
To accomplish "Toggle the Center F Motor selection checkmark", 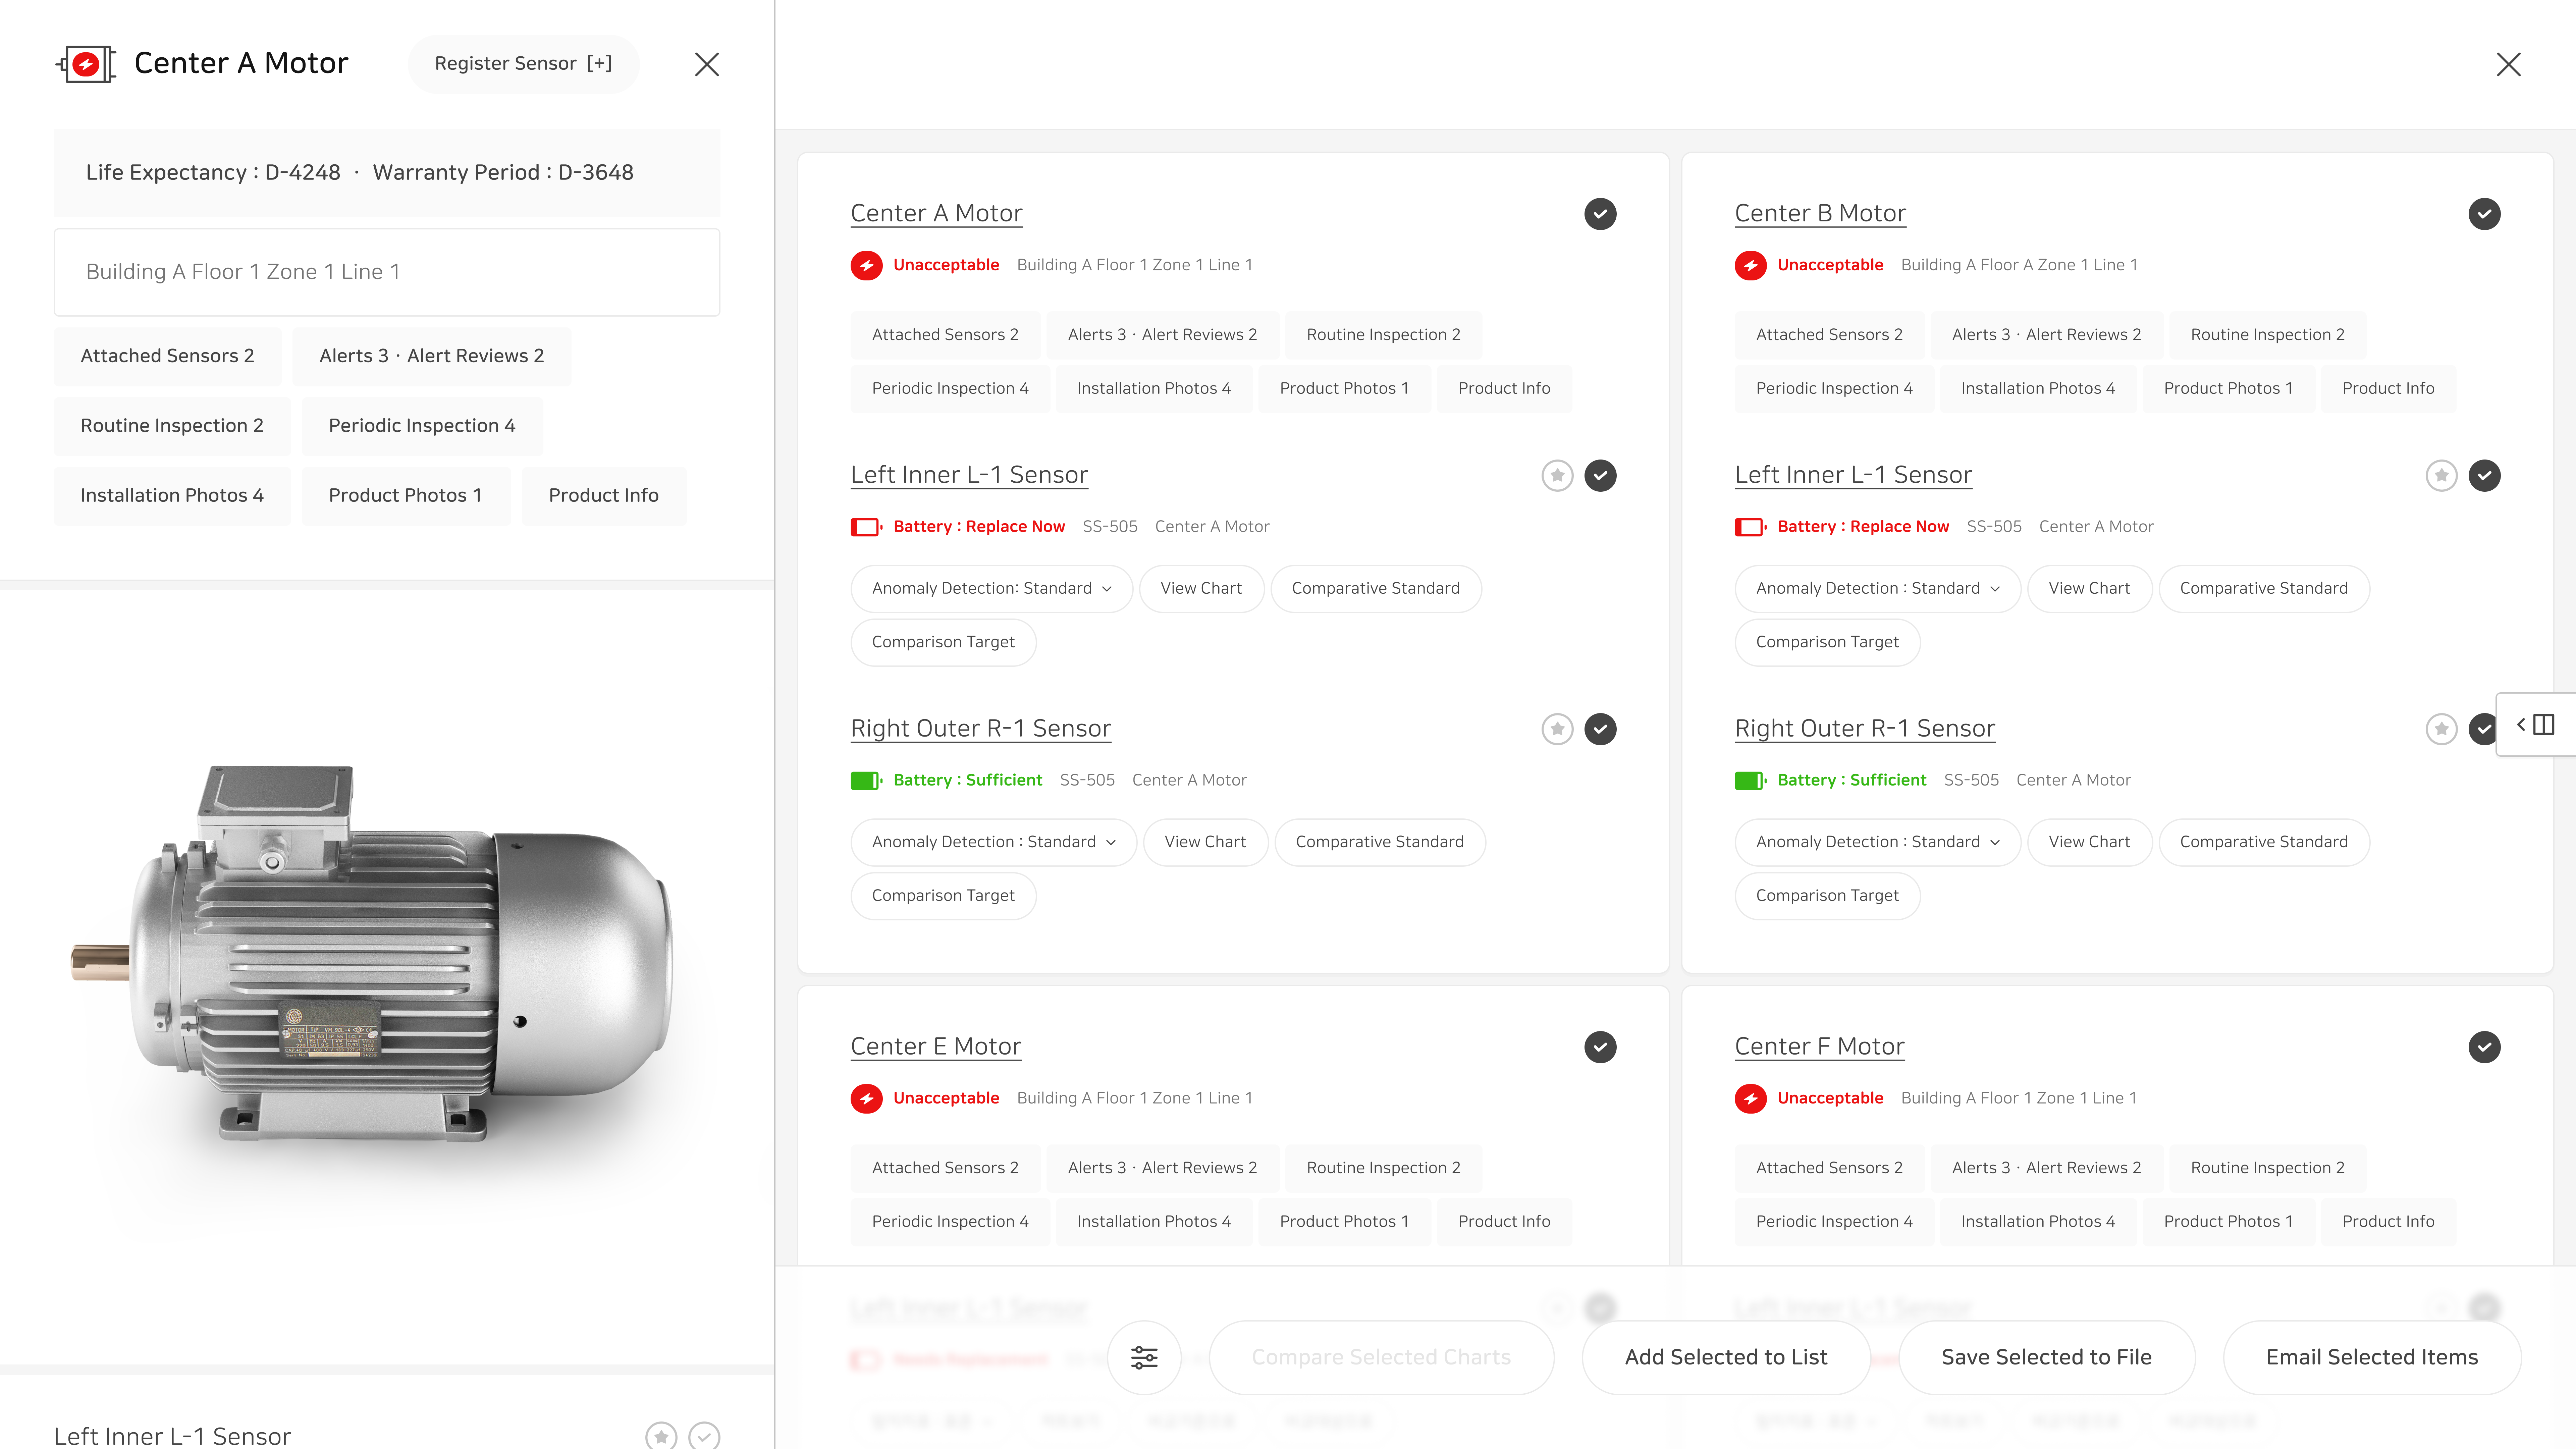I will tap(2484, 1047).
